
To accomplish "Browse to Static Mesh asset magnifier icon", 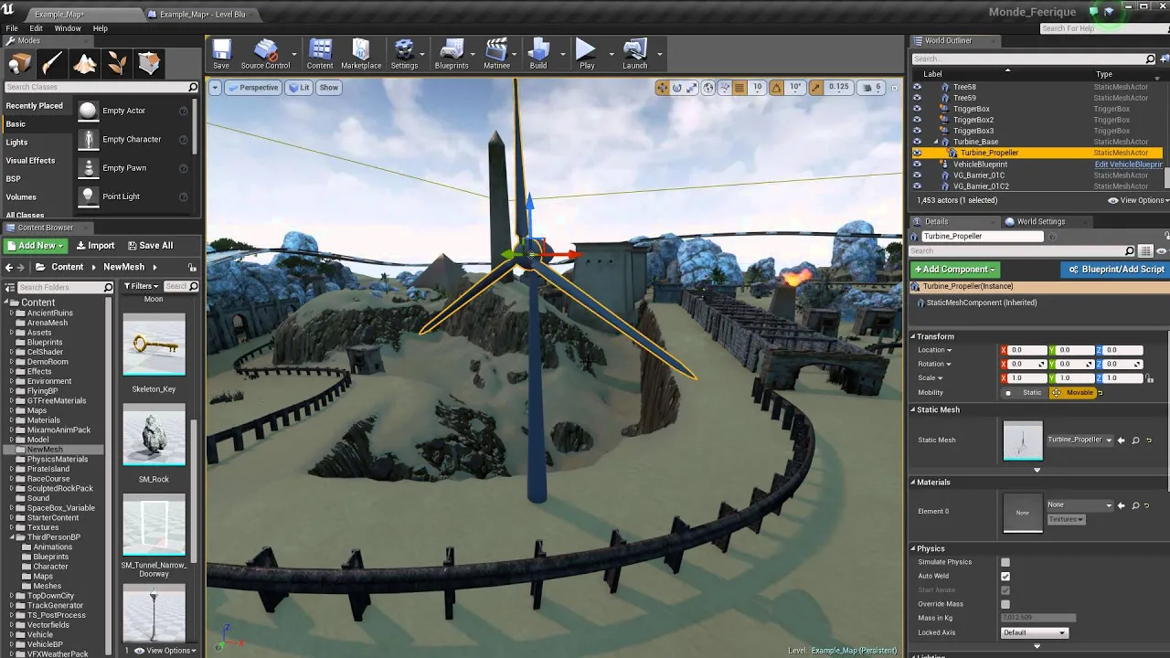I will pyautogui.click(x=1135, y=440).
